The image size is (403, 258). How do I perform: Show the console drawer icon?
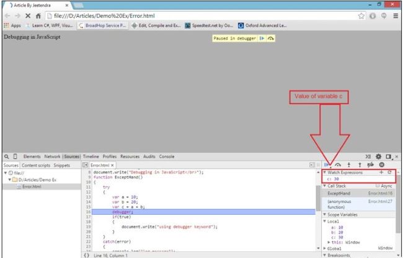pos(368,157)
